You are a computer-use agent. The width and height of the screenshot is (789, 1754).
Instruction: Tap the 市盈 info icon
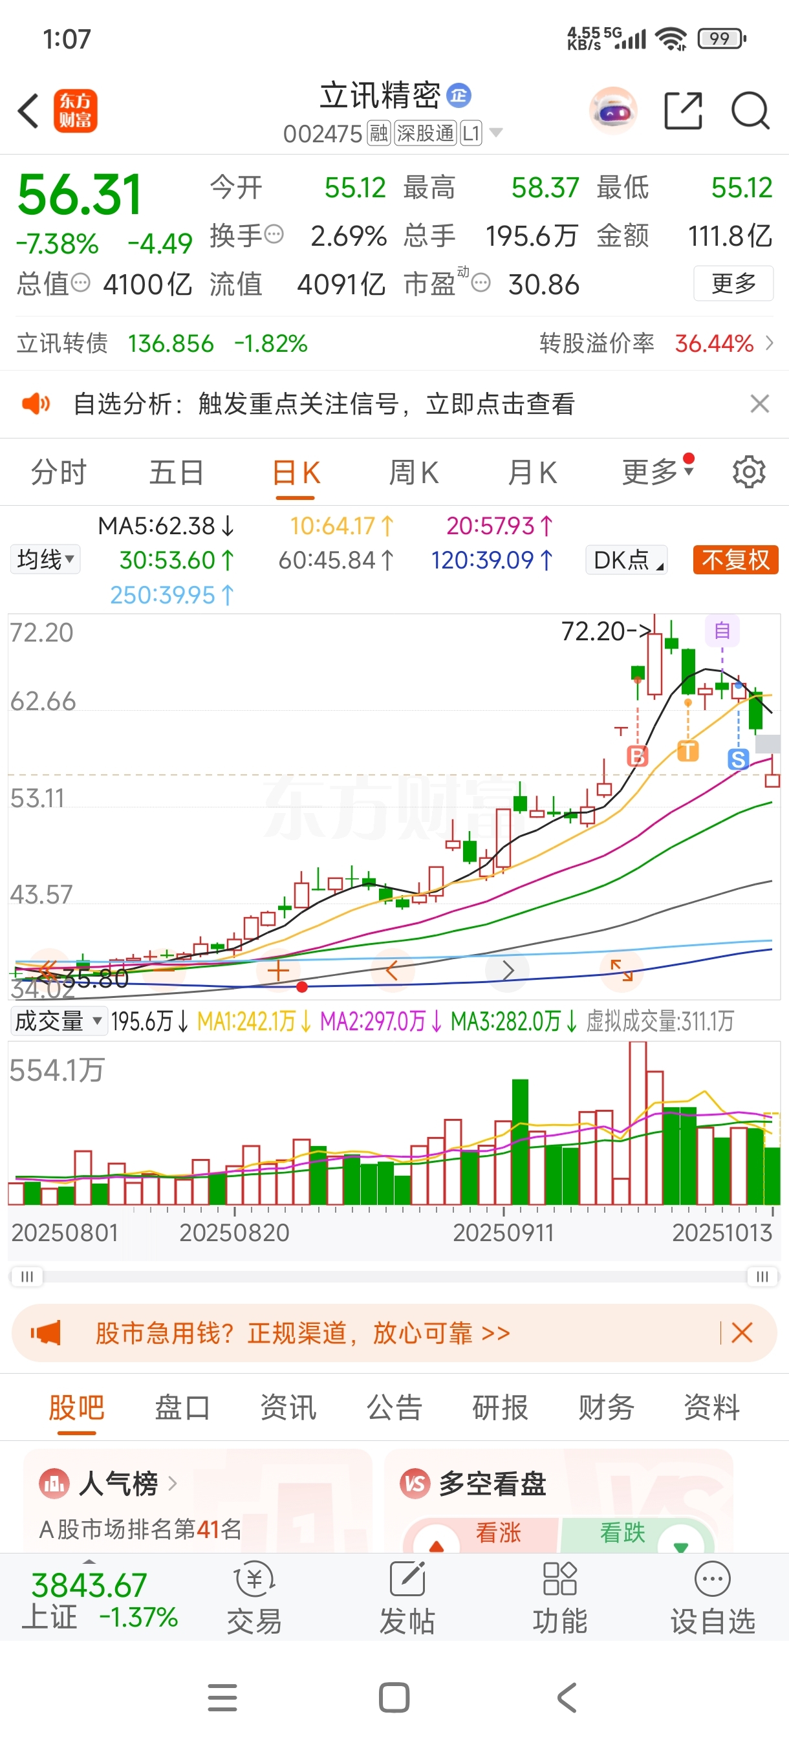coord(481,283)
